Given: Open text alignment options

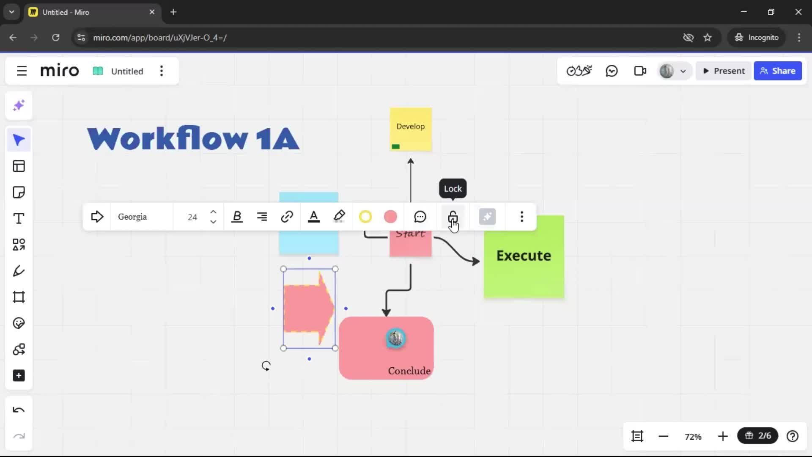Looking at the screenshot, I should tap(262, 217).
